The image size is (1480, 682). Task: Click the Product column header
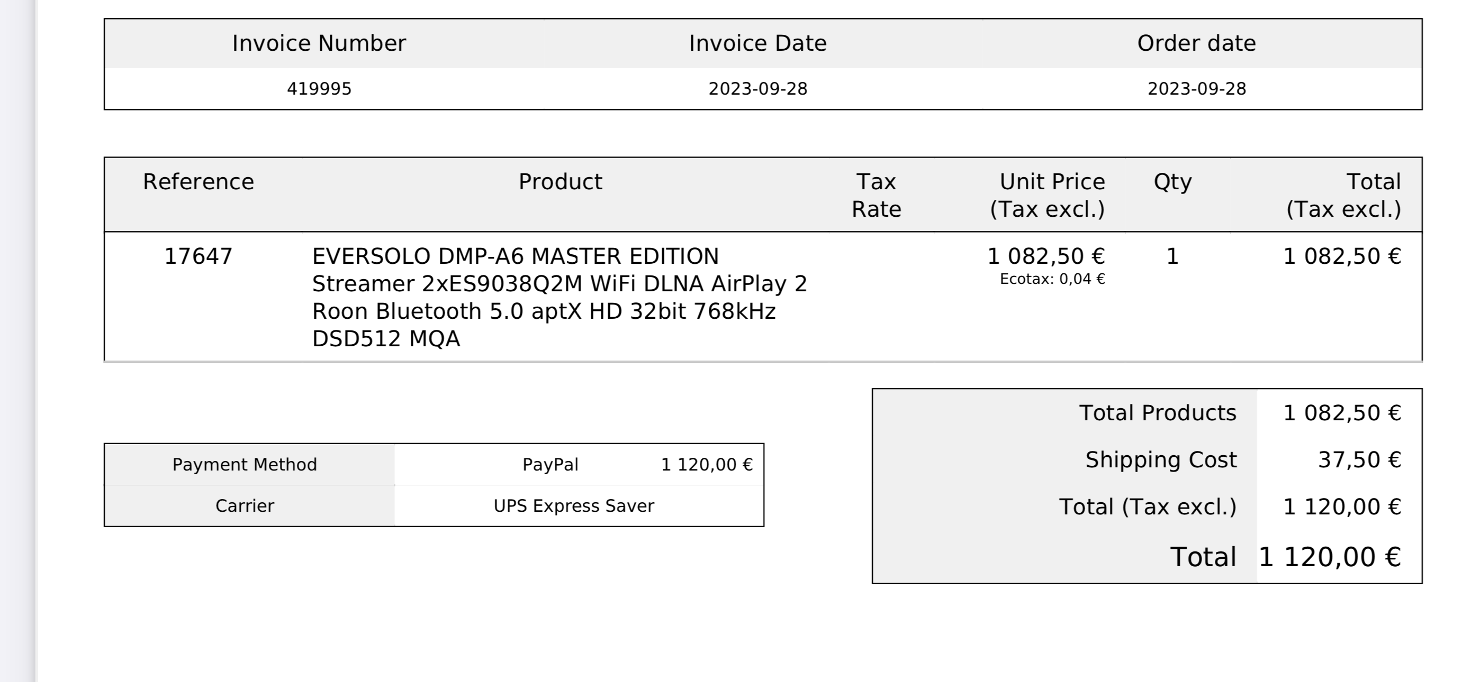(560, 182)
